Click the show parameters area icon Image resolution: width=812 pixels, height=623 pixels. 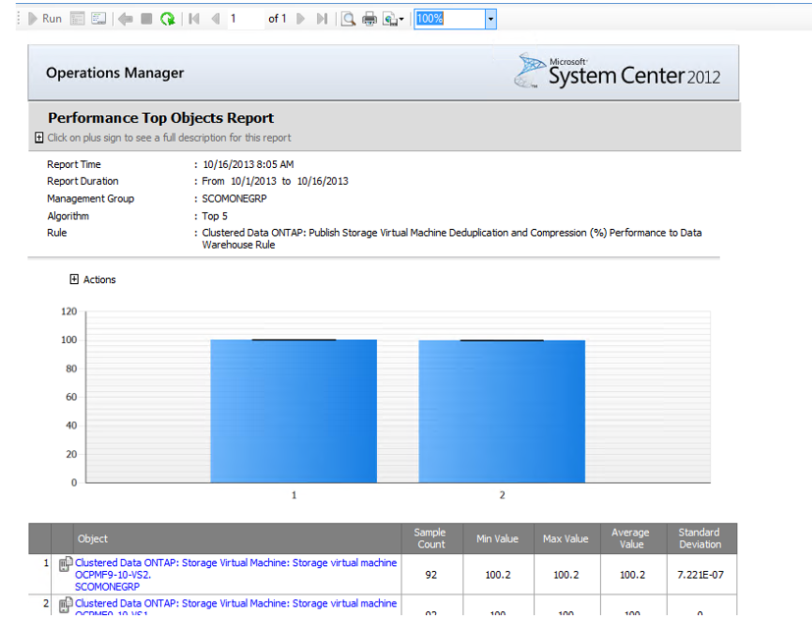tap(78, 19)
